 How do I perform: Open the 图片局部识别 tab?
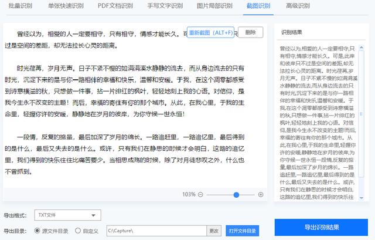pyautogui.click(x=214, y=6)
